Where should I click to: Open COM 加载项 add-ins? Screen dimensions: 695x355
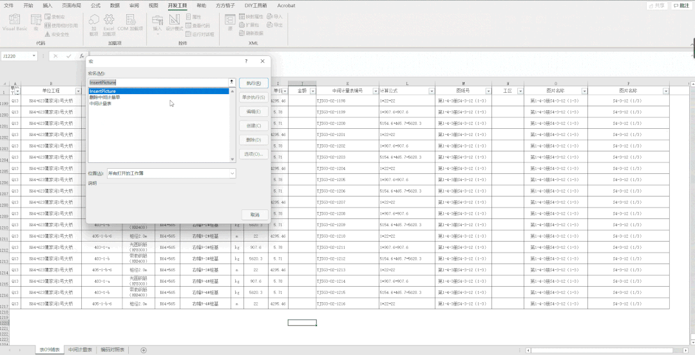[x=130, y=23]
